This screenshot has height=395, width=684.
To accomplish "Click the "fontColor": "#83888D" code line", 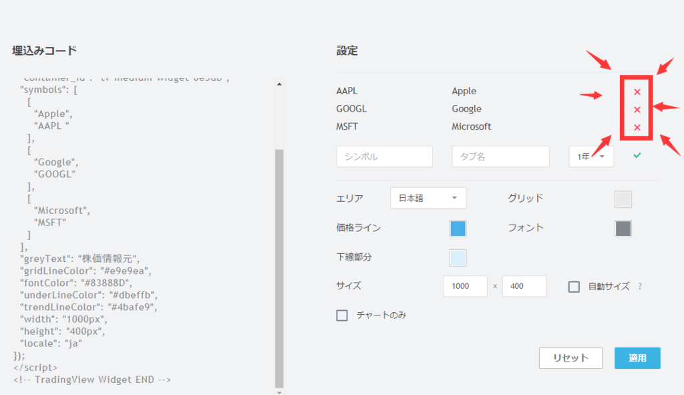I will click(x=76, y=283).
